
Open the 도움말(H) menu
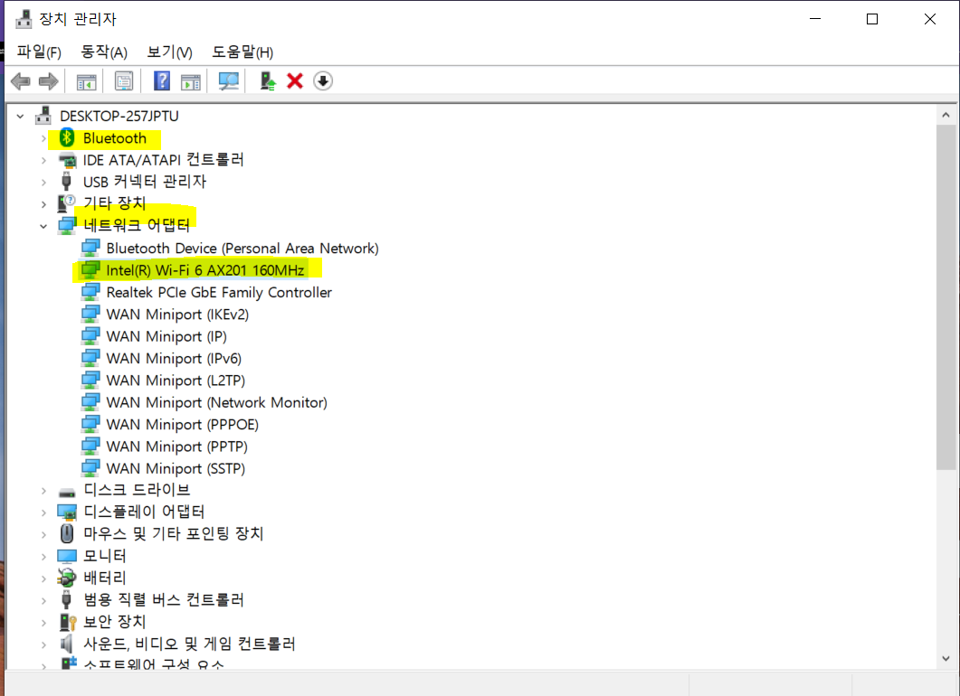[x=242, y=52]
